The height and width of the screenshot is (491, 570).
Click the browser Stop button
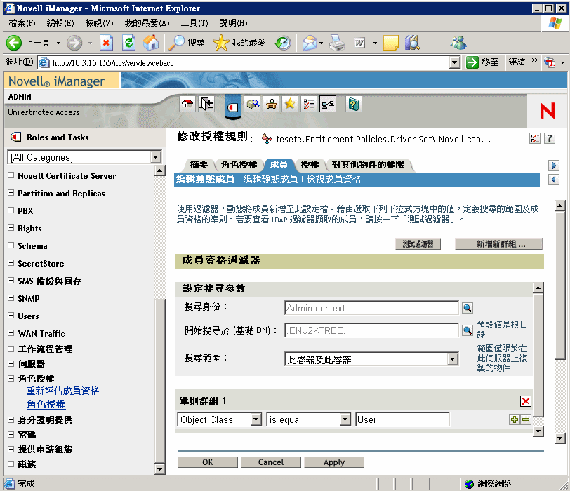pos(106,43)
